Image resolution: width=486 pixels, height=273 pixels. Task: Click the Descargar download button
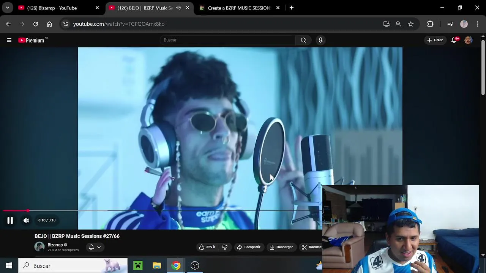point(281,247)
